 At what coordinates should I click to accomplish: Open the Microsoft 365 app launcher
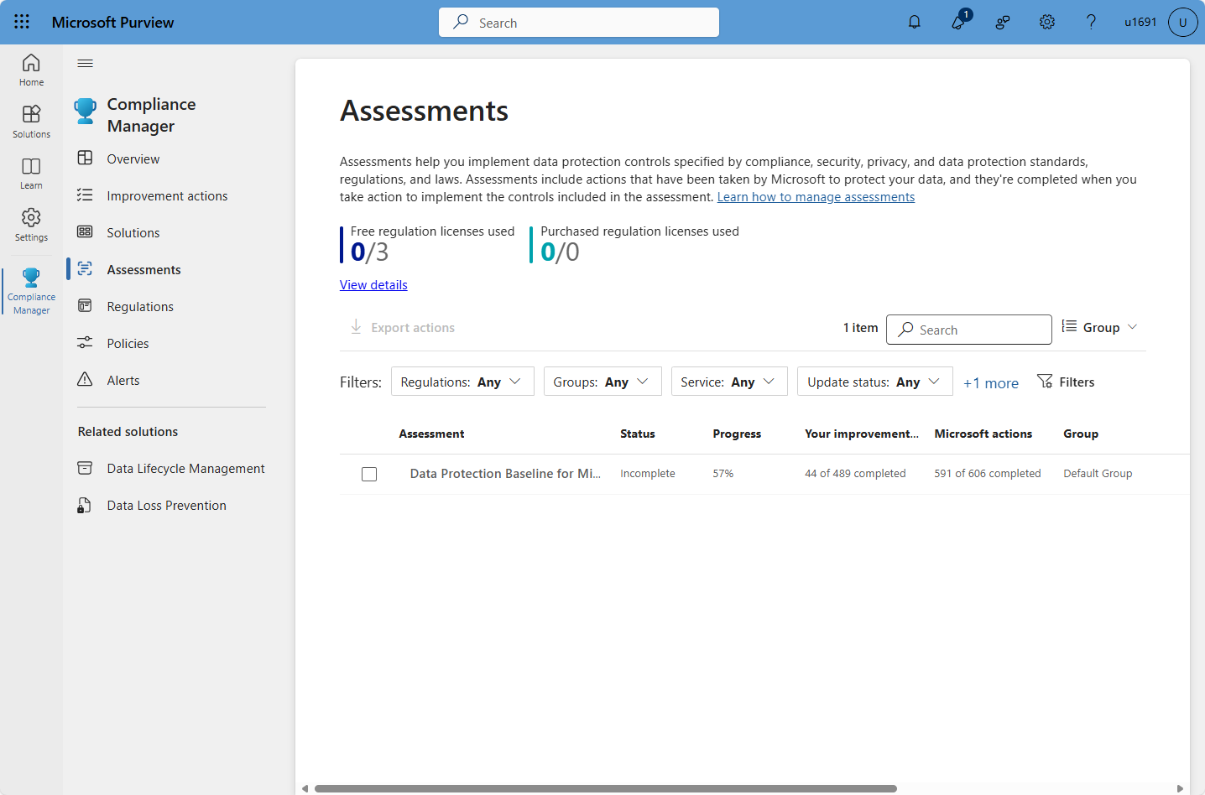coord(22,22)
